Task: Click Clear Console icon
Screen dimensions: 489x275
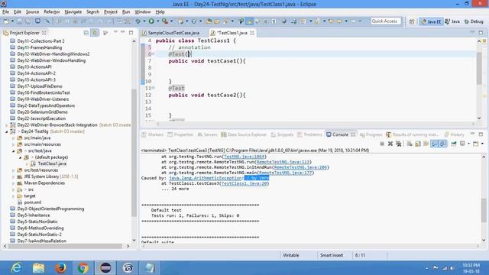Action: [410, 144]
